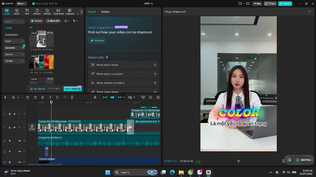Select the first footage thumbnail in the media bin

42,39
